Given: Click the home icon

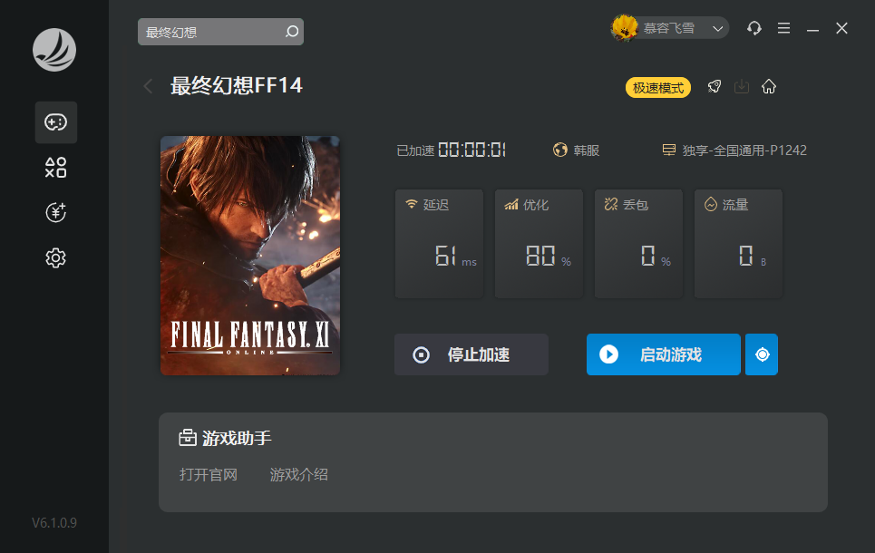Looking at the screenshot, I should (769, 87).
